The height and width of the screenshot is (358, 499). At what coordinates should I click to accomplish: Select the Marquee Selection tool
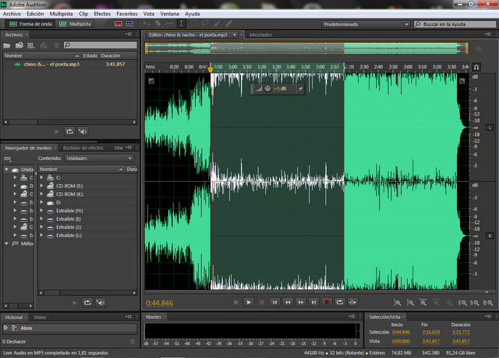tap(193, 23)
